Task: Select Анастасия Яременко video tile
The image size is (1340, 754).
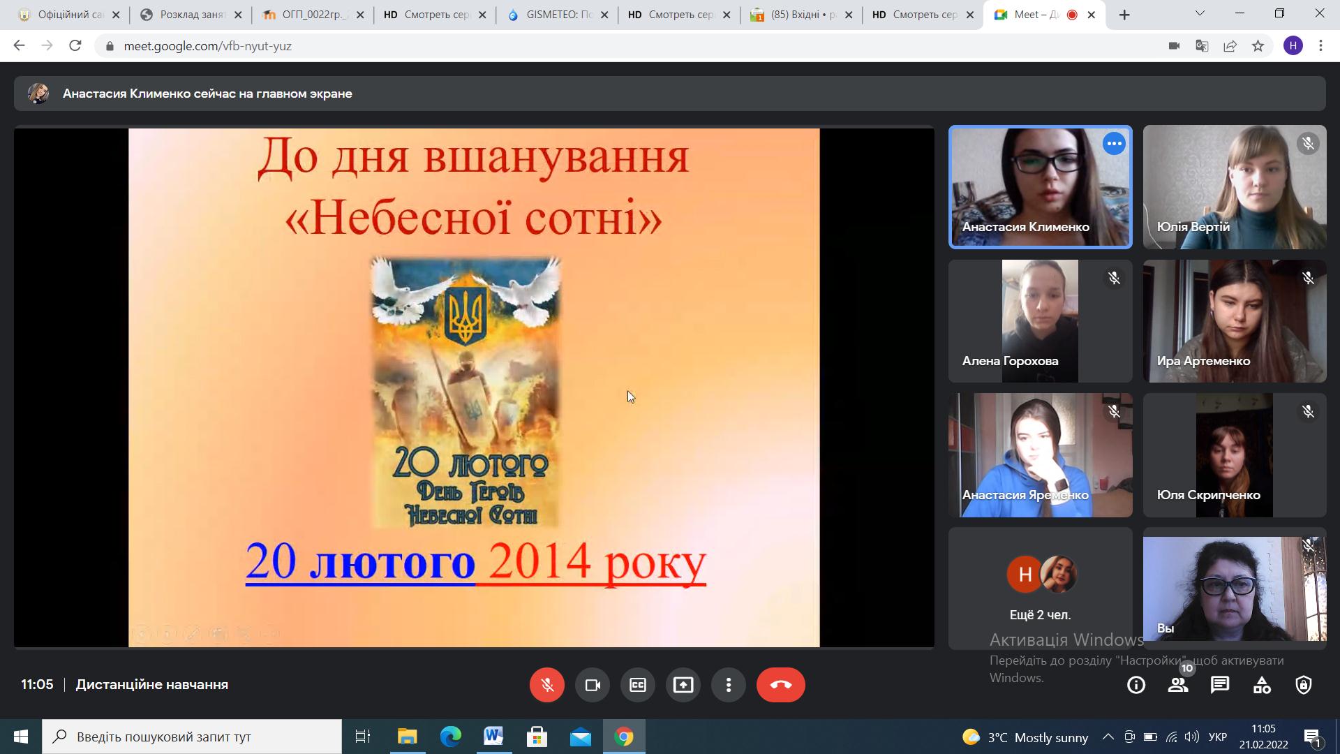Action: pos(1040,455)
